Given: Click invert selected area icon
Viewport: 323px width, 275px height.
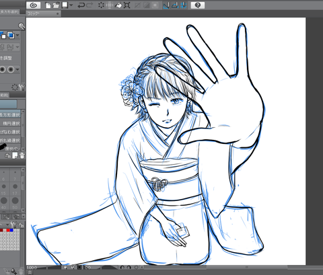Looking at the screenshot, I should coord(146,5).
